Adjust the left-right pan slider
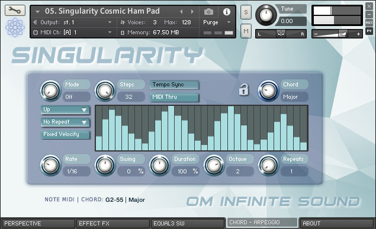376x229 pixels. pos(281,34)
